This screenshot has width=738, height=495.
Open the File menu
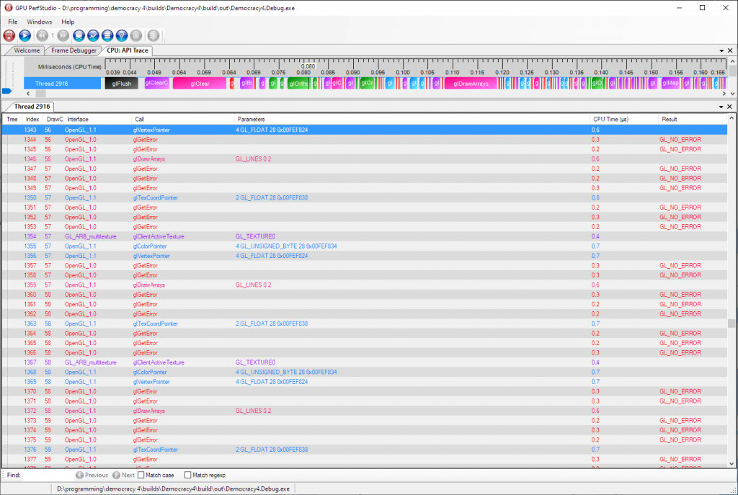(13, 22)
